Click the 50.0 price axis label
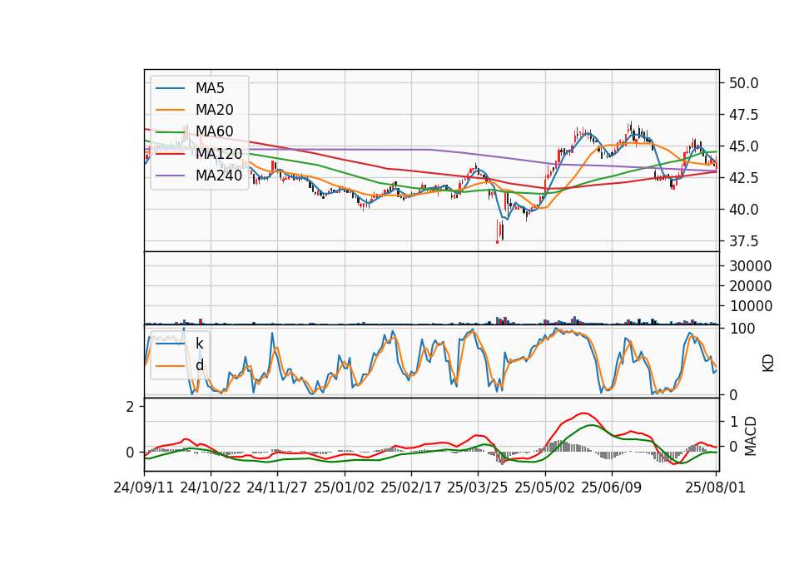799x574 pixels. [743, 83]
